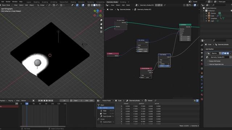Click the Start frame field
Viewport: 232px width, 130px height.
78,100
